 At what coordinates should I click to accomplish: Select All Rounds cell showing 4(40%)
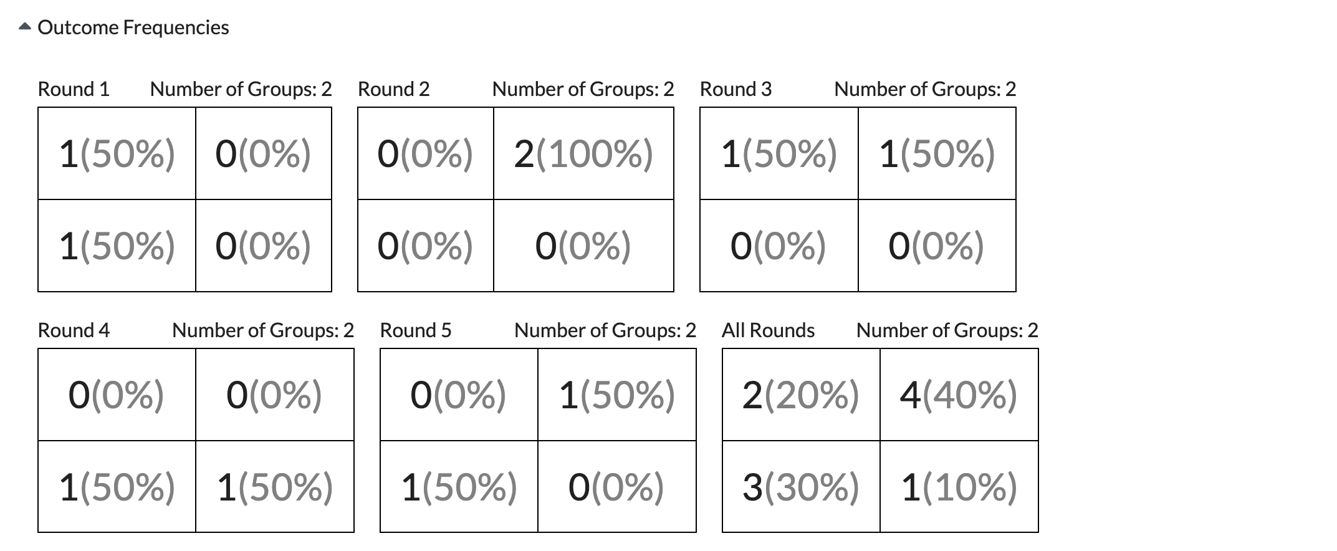(959, 395)
